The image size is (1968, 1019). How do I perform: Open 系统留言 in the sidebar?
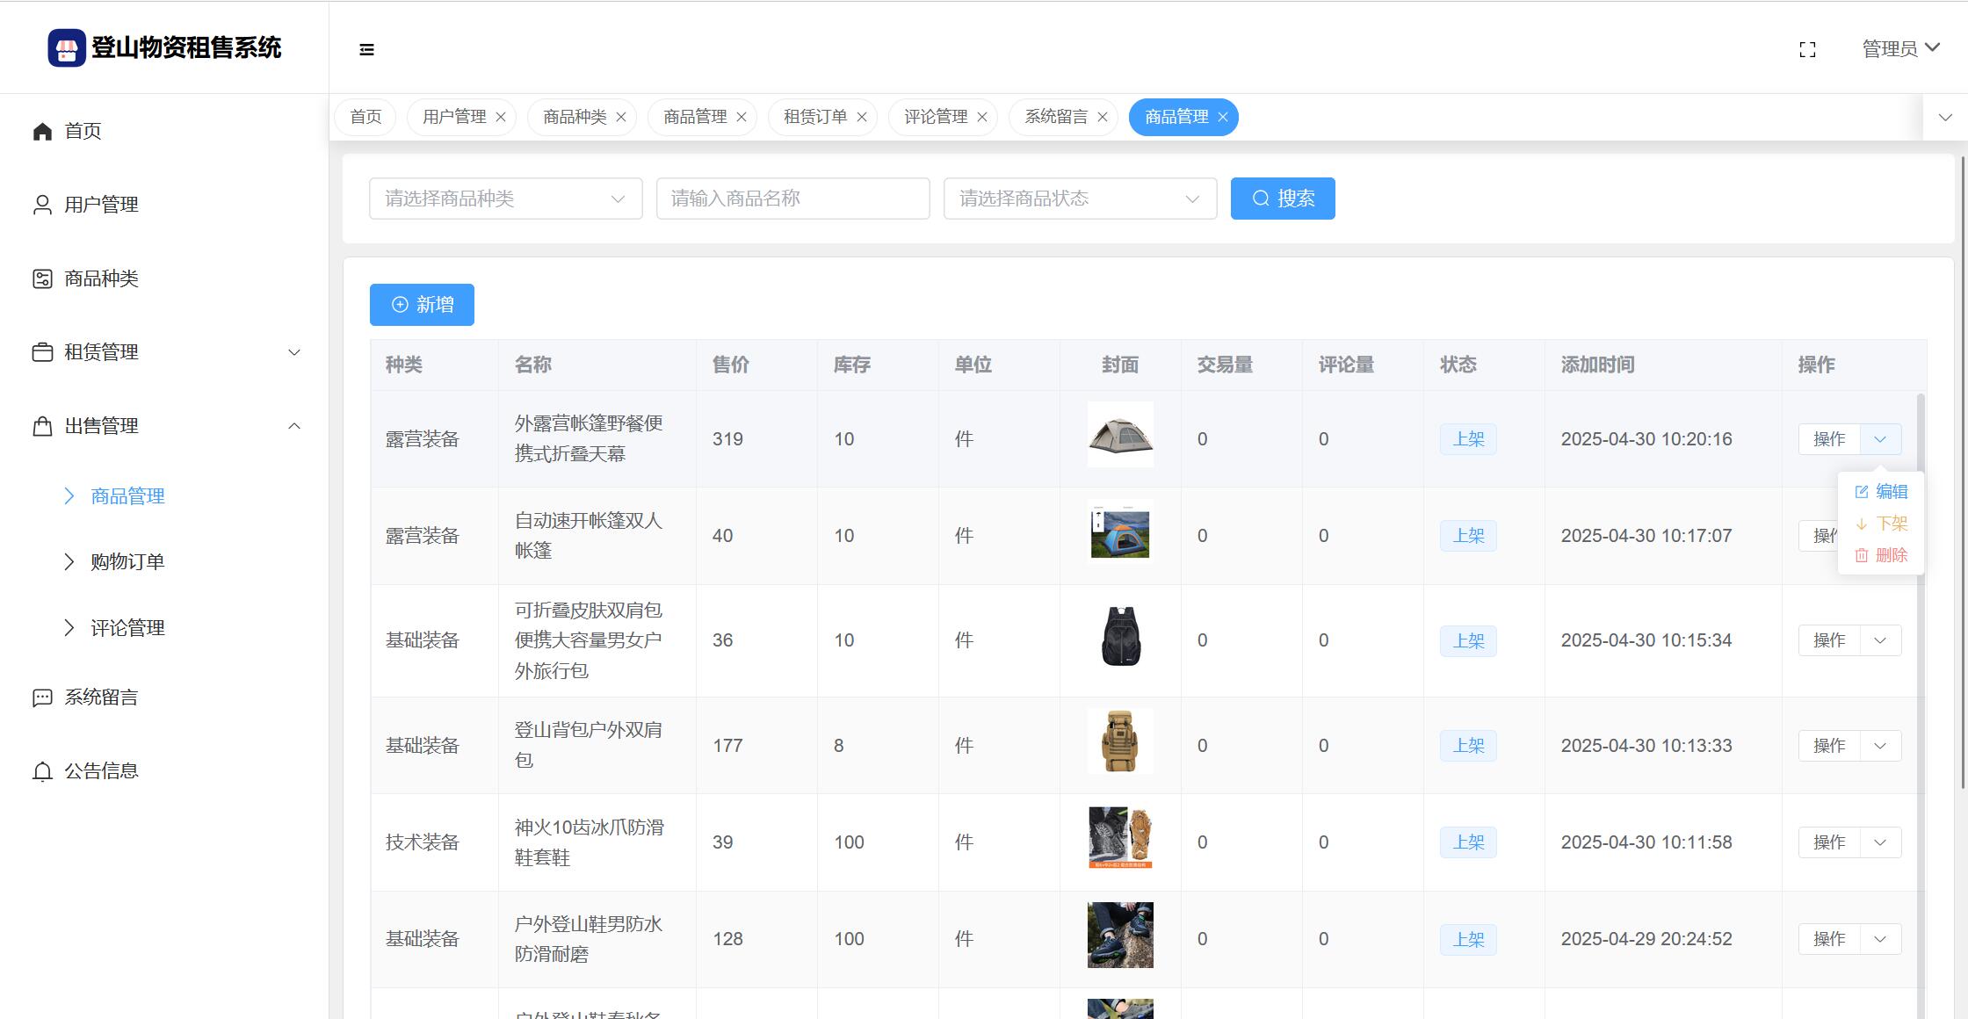tap(101, 697)
